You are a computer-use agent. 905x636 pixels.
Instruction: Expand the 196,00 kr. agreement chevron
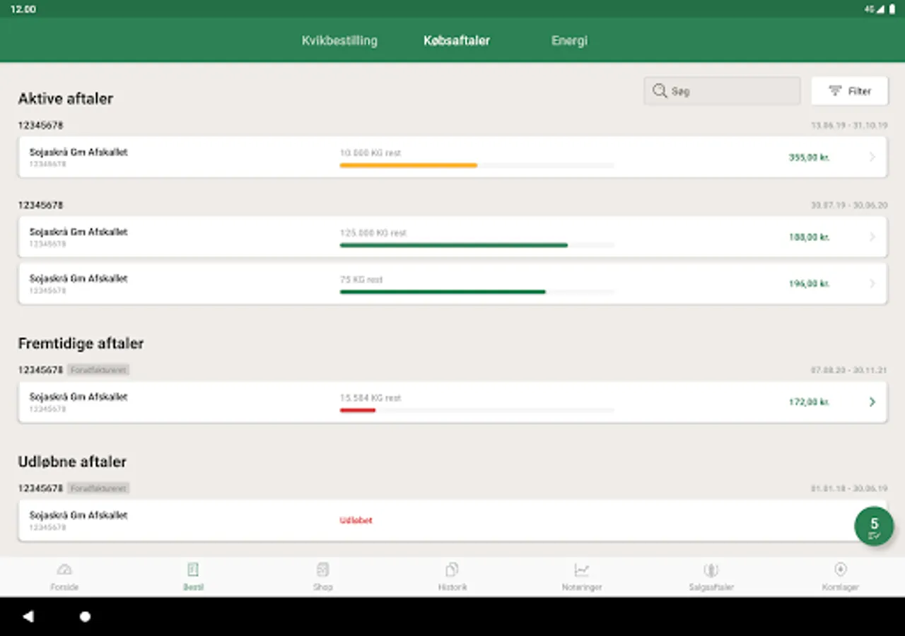[872, 283]
